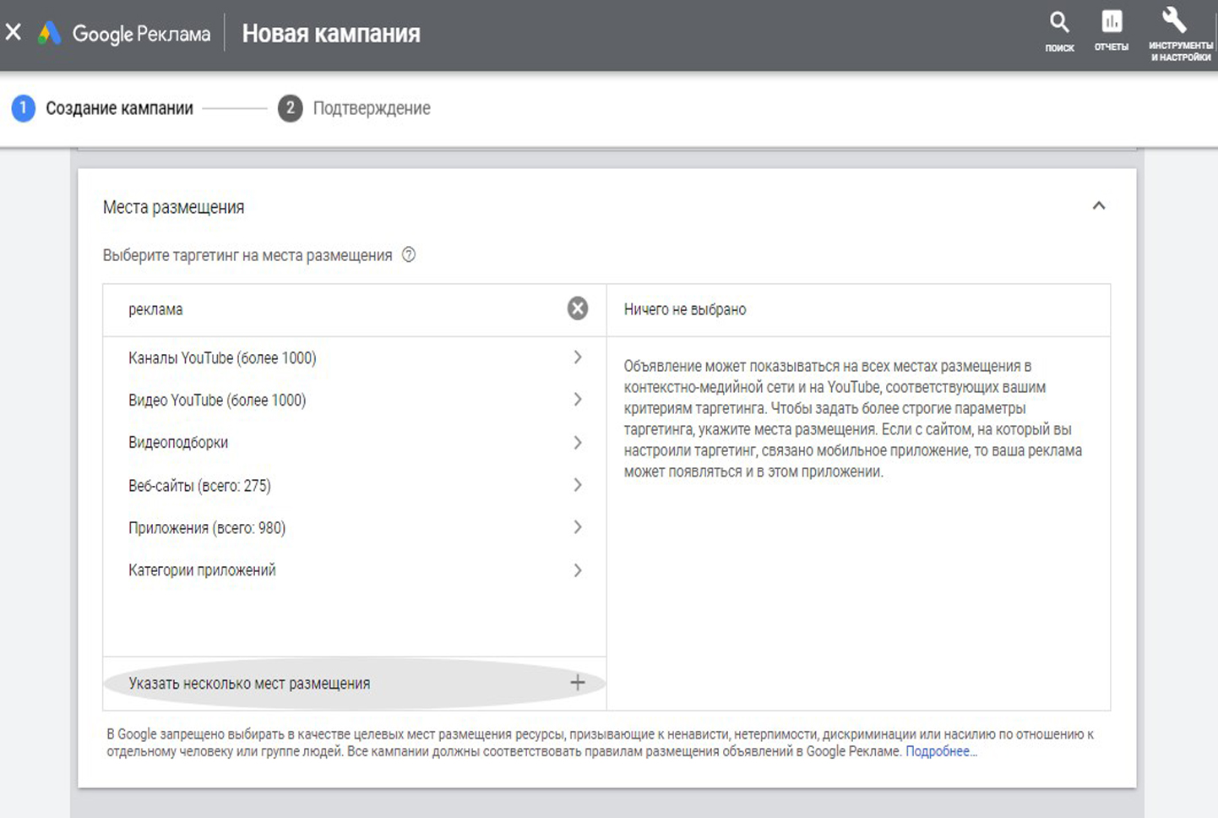Open tools and settings wrench icon
Image resolution: width=1218 pixels, height=818 pixels.
1175,20
